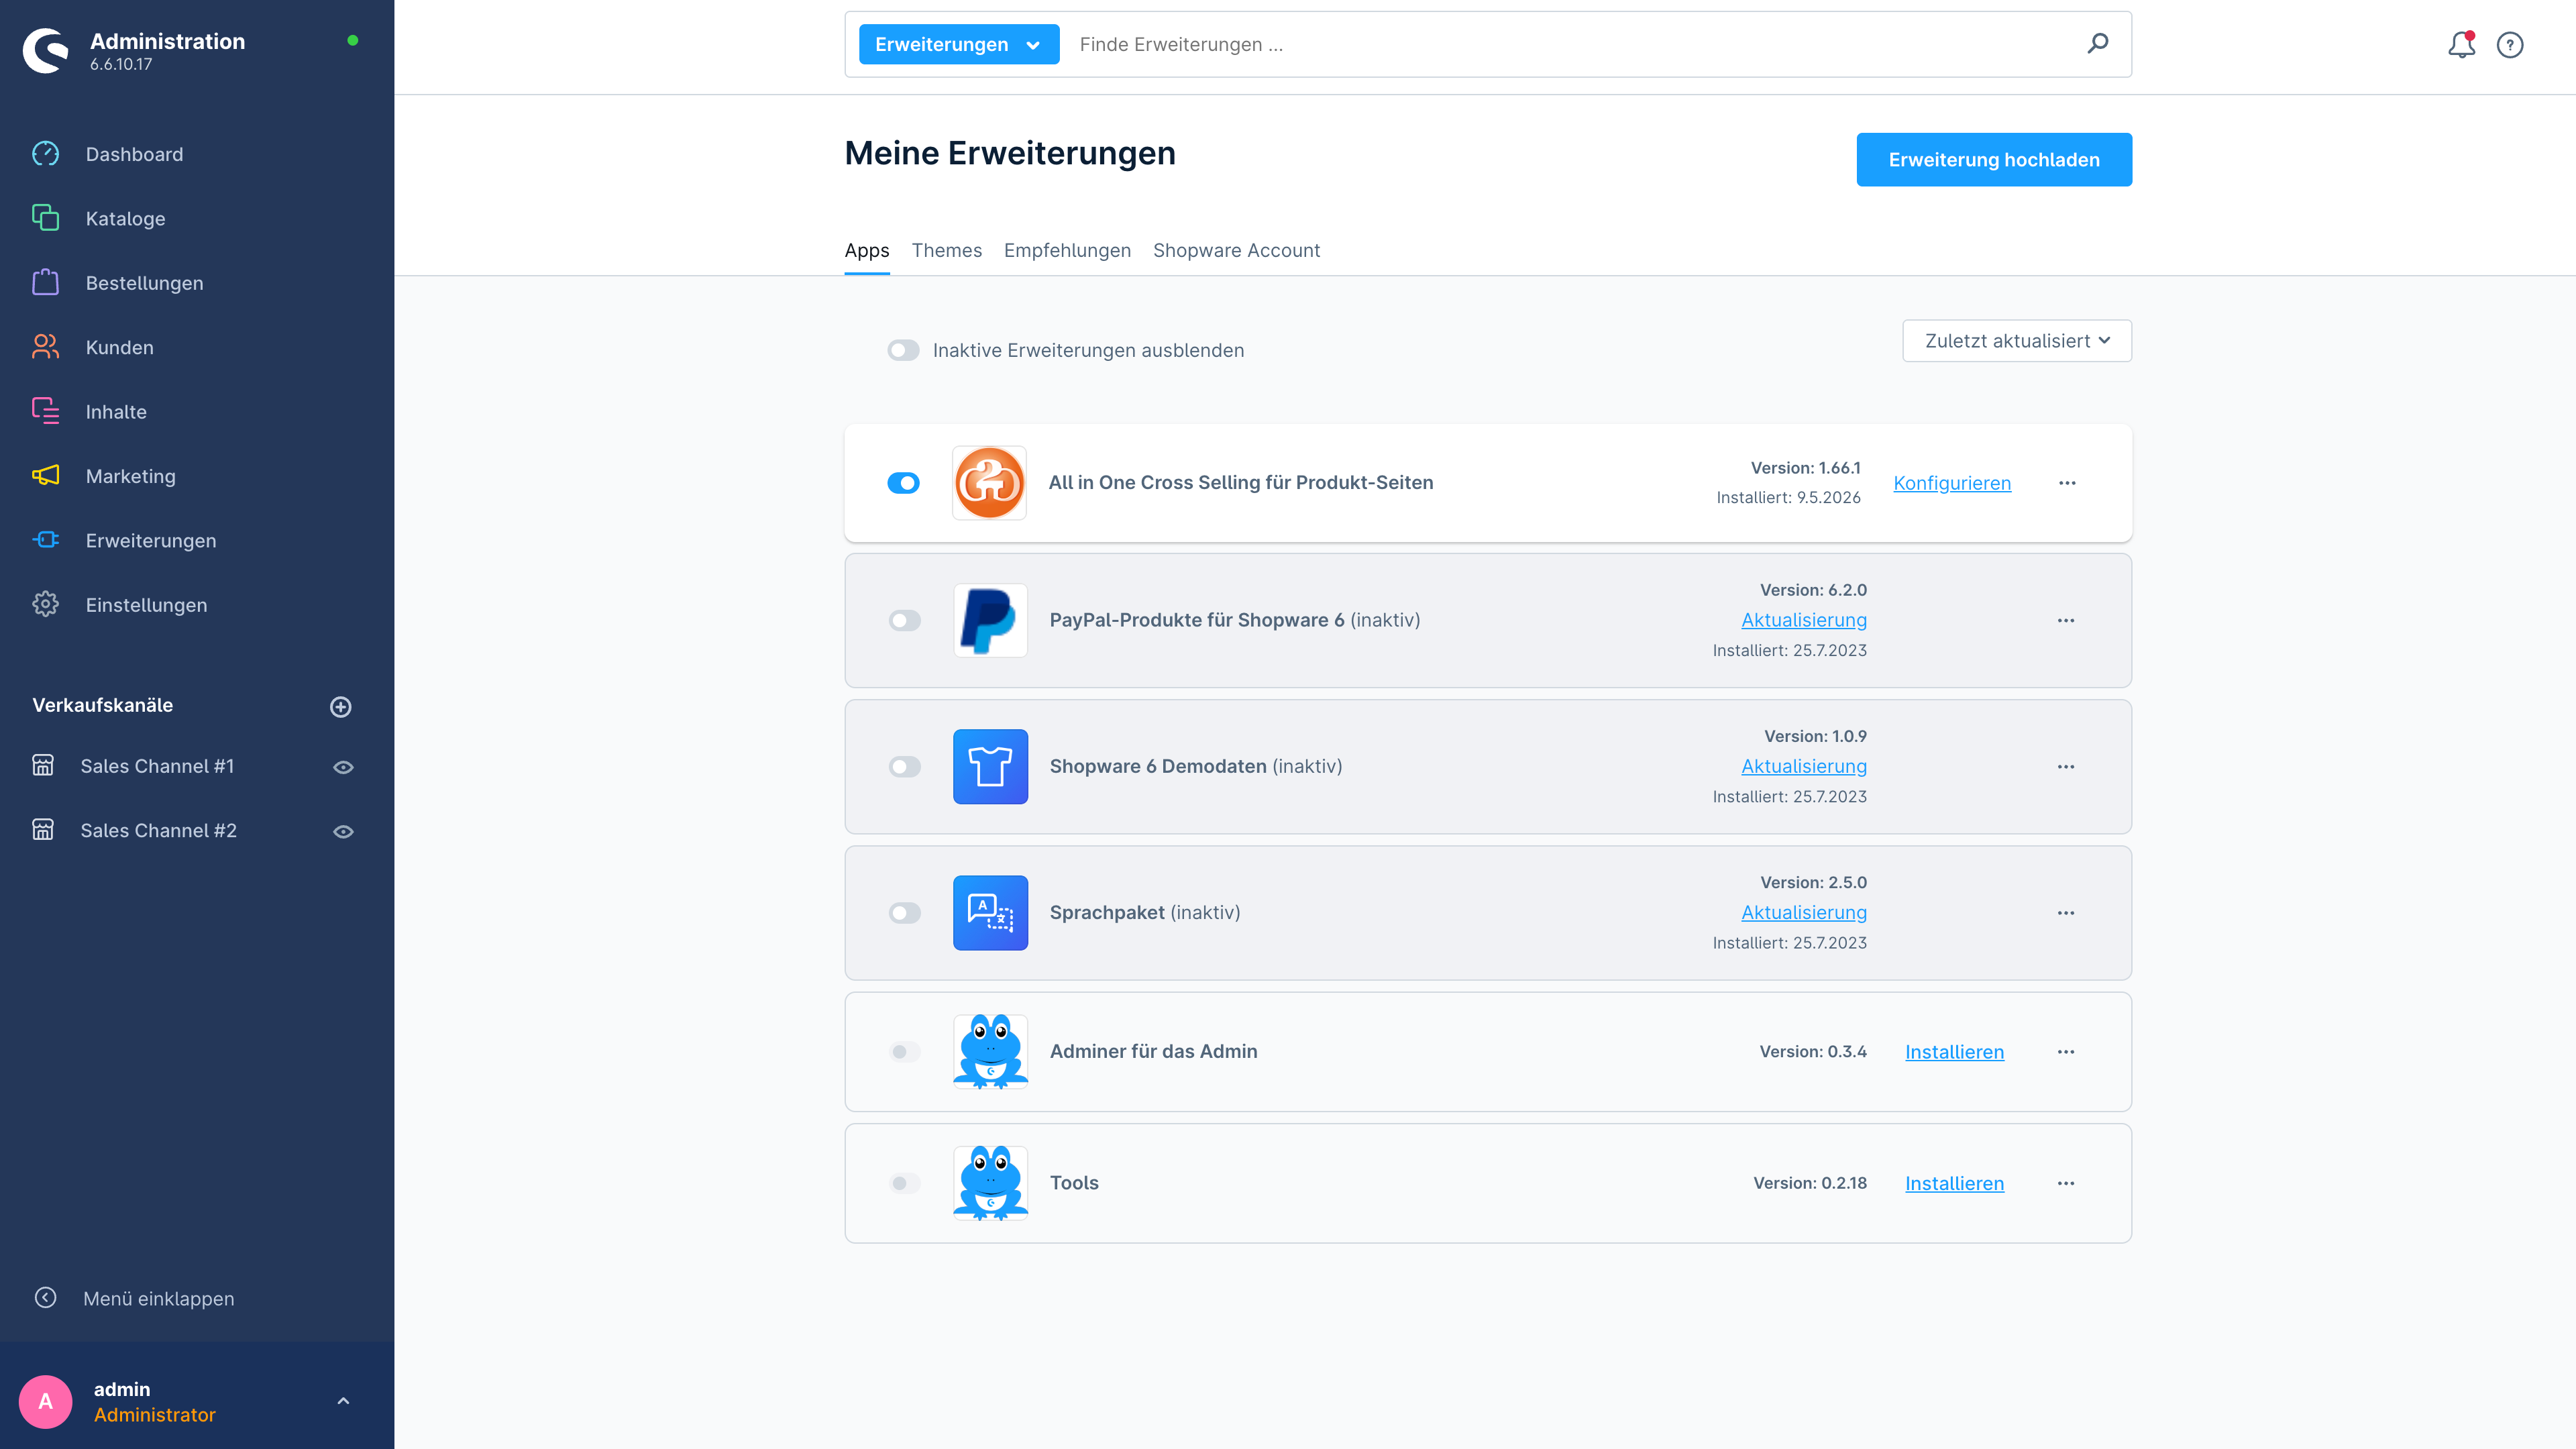The width and height of the screenshot is (2576, 1449).
Task: Open Sales Channel #2
Action: [x=158, y=831]
